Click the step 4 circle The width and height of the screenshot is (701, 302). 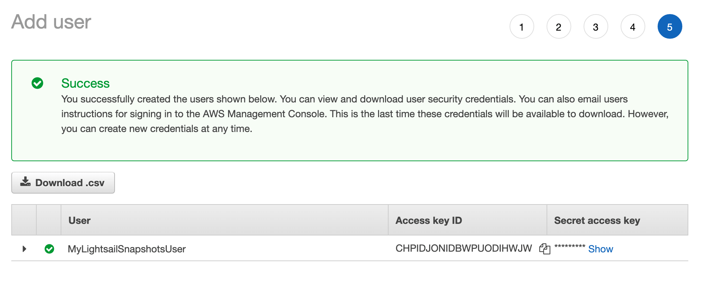click(x=633, y=26)
